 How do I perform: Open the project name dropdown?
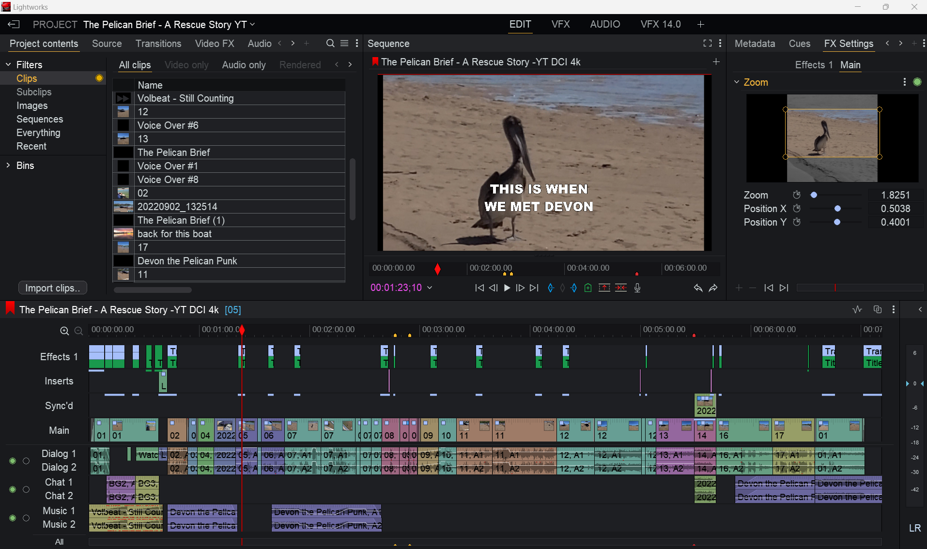(x=252, y=24)
